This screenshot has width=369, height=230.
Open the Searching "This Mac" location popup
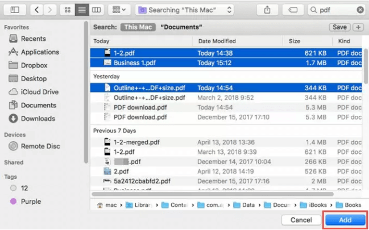pos(185,10)
